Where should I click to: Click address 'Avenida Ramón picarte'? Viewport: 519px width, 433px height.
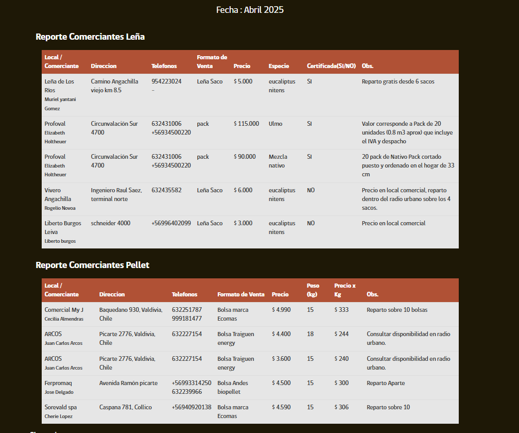[128, 383]
